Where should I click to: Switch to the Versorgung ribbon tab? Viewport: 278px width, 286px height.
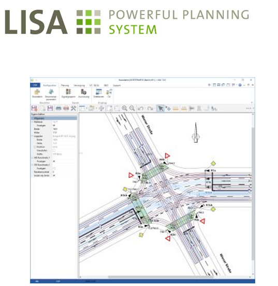coord(79,85)
